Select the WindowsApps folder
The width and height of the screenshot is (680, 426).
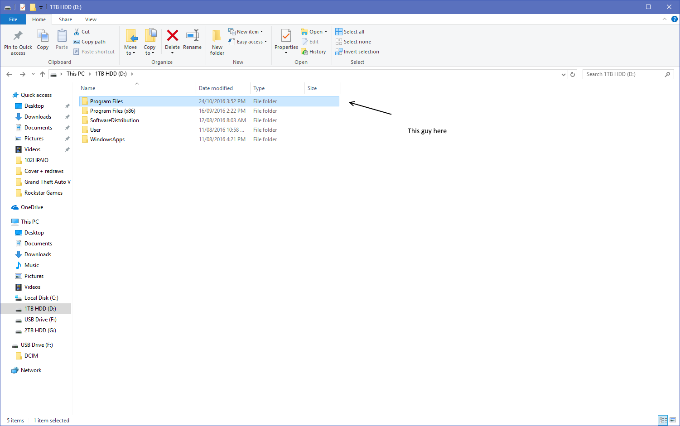pyautogui.click(x=209, y=139)
